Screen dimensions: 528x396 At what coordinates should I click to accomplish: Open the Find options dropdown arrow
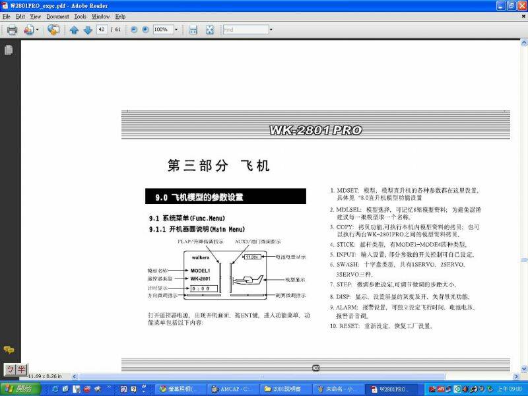pyautogui.click(x=271, y=30)
